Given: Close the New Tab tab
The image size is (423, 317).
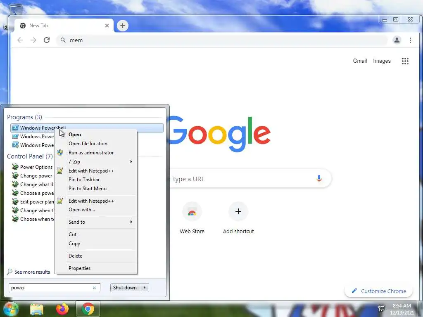Looking at the screenshot, I should pos(107,26).
